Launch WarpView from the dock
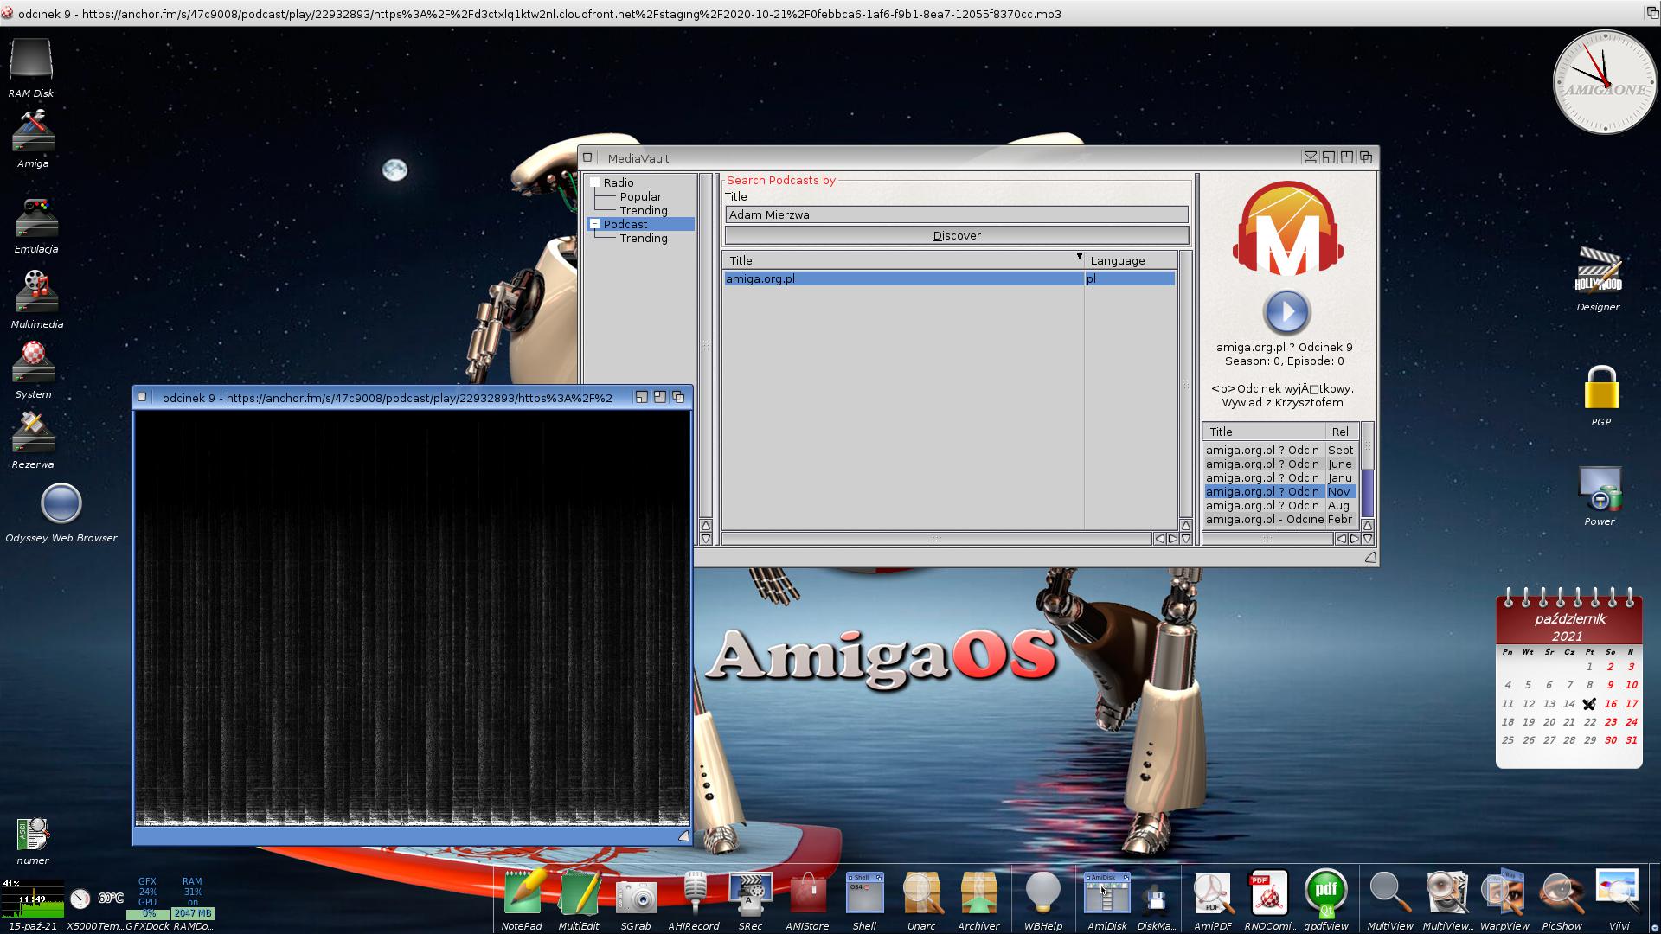This screenshot has height=934, width=1661. pos(1504,892)
